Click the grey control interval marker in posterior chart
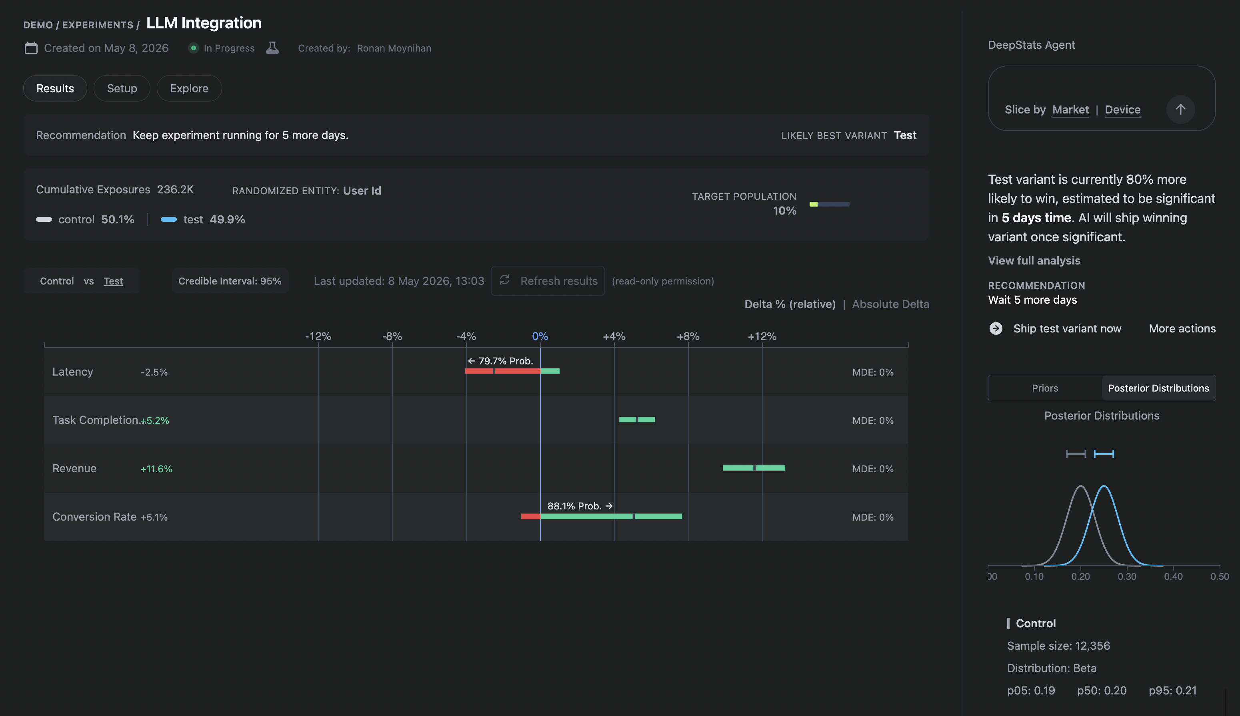 point(1076,453)
